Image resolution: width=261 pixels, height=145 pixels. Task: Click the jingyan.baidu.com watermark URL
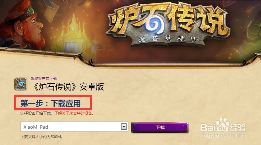(x=223, y=136)
